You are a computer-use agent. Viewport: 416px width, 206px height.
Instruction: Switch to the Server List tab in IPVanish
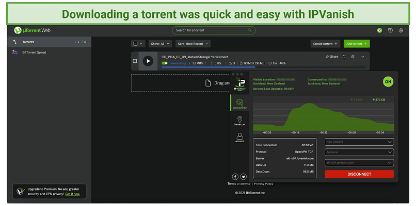pyautogui.click(x=239, y=121)
